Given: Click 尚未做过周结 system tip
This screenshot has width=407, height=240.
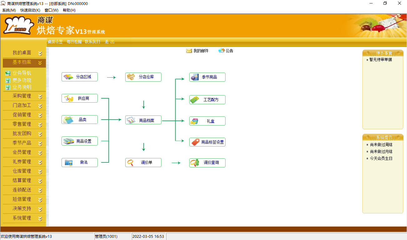Looking at the screenshot, I should coord(381,145).
